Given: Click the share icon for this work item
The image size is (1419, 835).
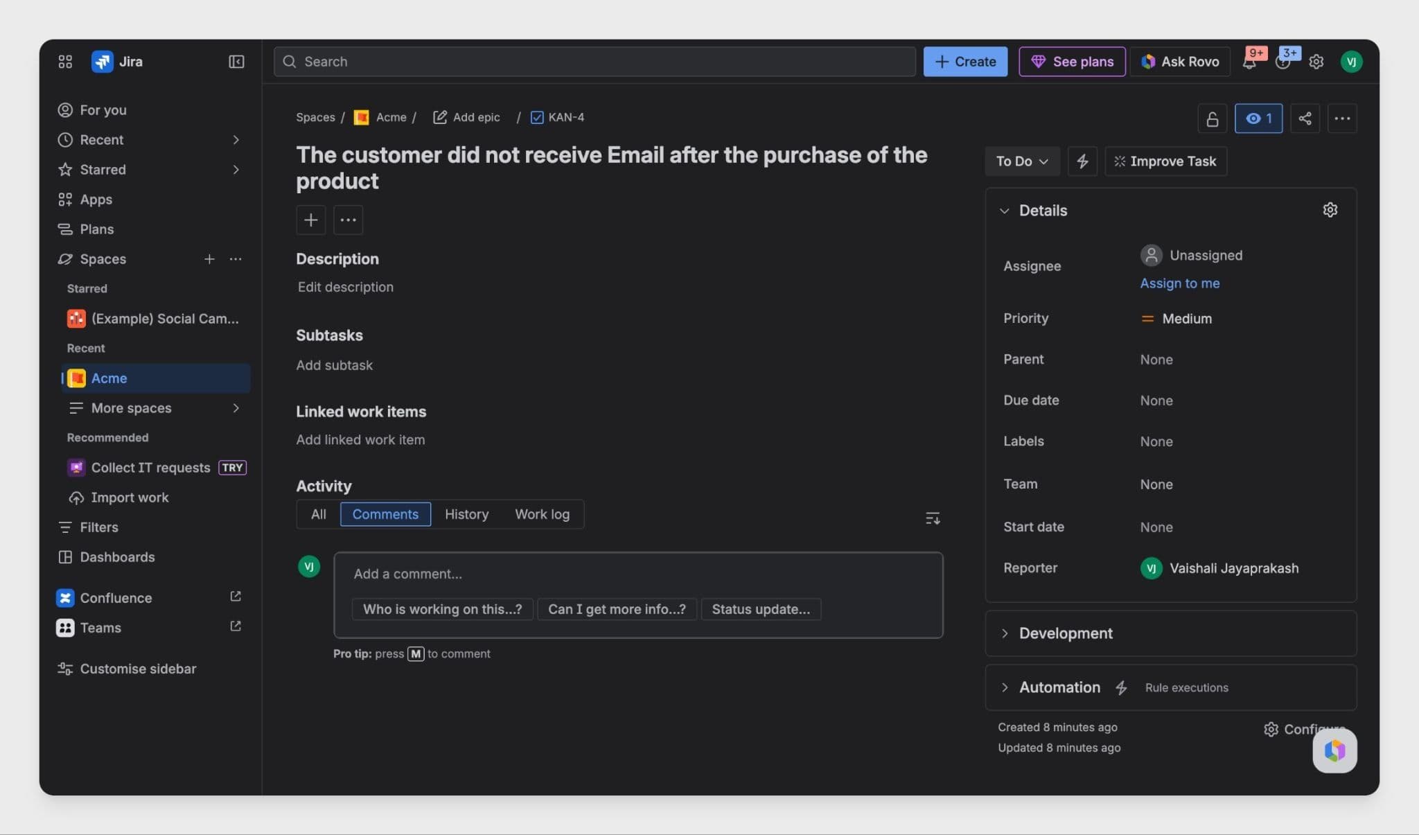Looking at the screenshot, I should pos(1305,118).
